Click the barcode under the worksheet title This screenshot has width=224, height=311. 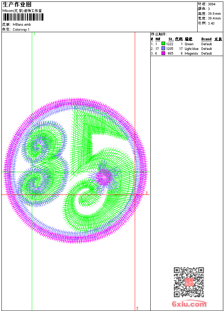(23, 17)
